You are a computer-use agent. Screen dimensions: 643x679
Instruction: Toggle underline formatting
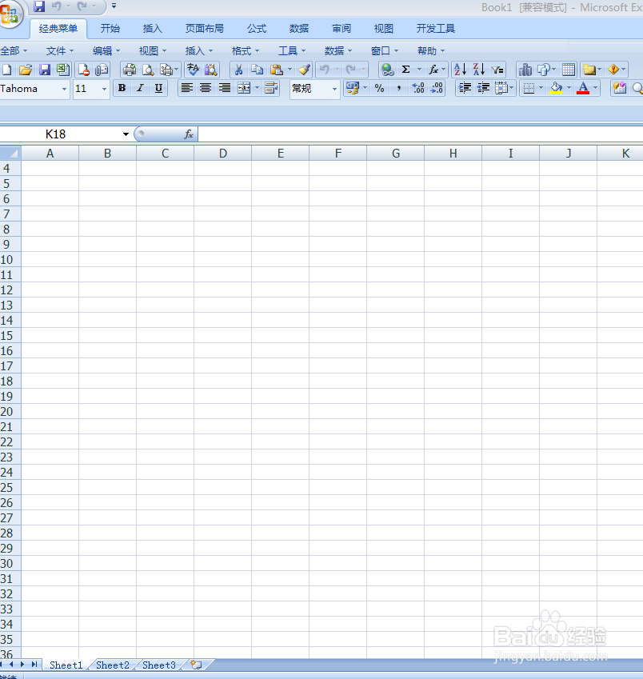[159, 88]
